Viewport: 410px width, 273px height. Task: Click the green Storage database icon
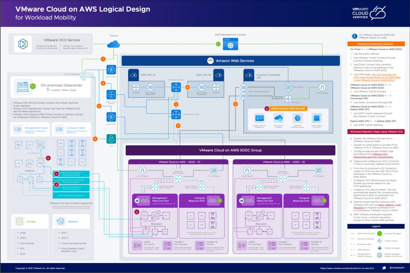[x=20, y=221]
